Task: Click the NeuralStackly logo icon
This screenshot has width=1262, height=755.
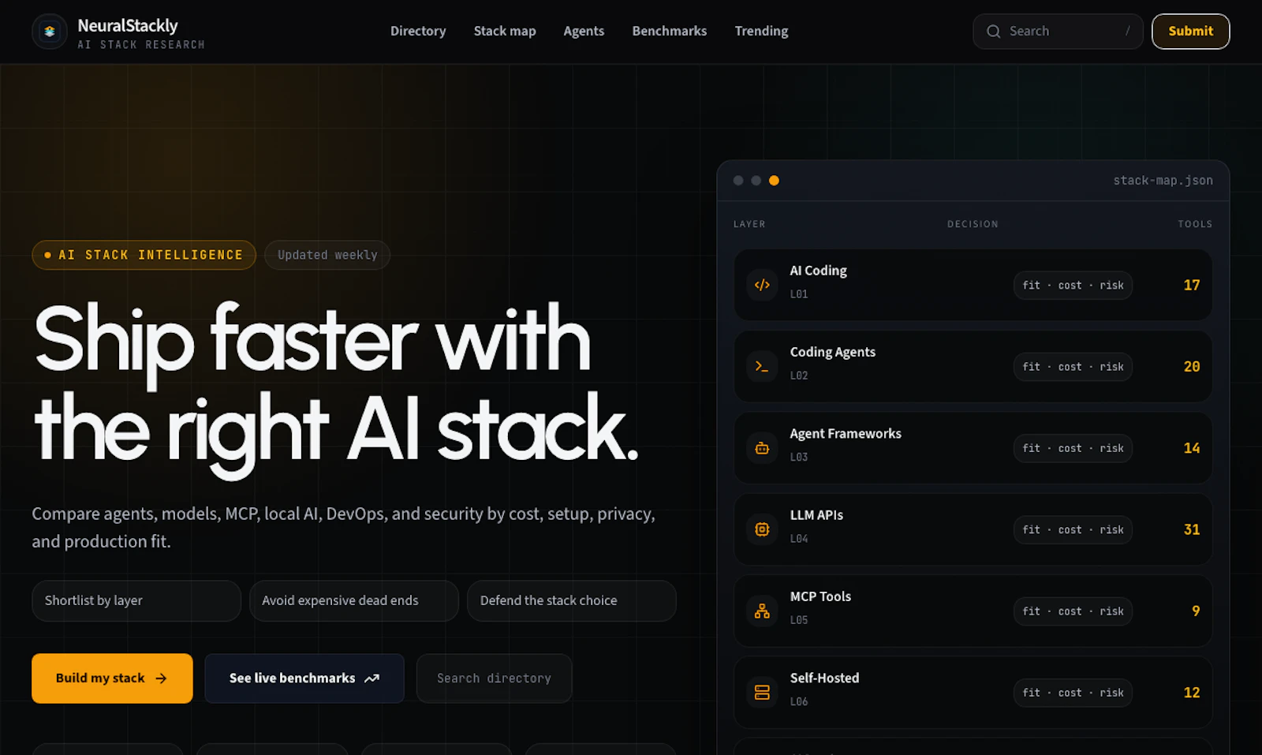Action: point(50,32)
